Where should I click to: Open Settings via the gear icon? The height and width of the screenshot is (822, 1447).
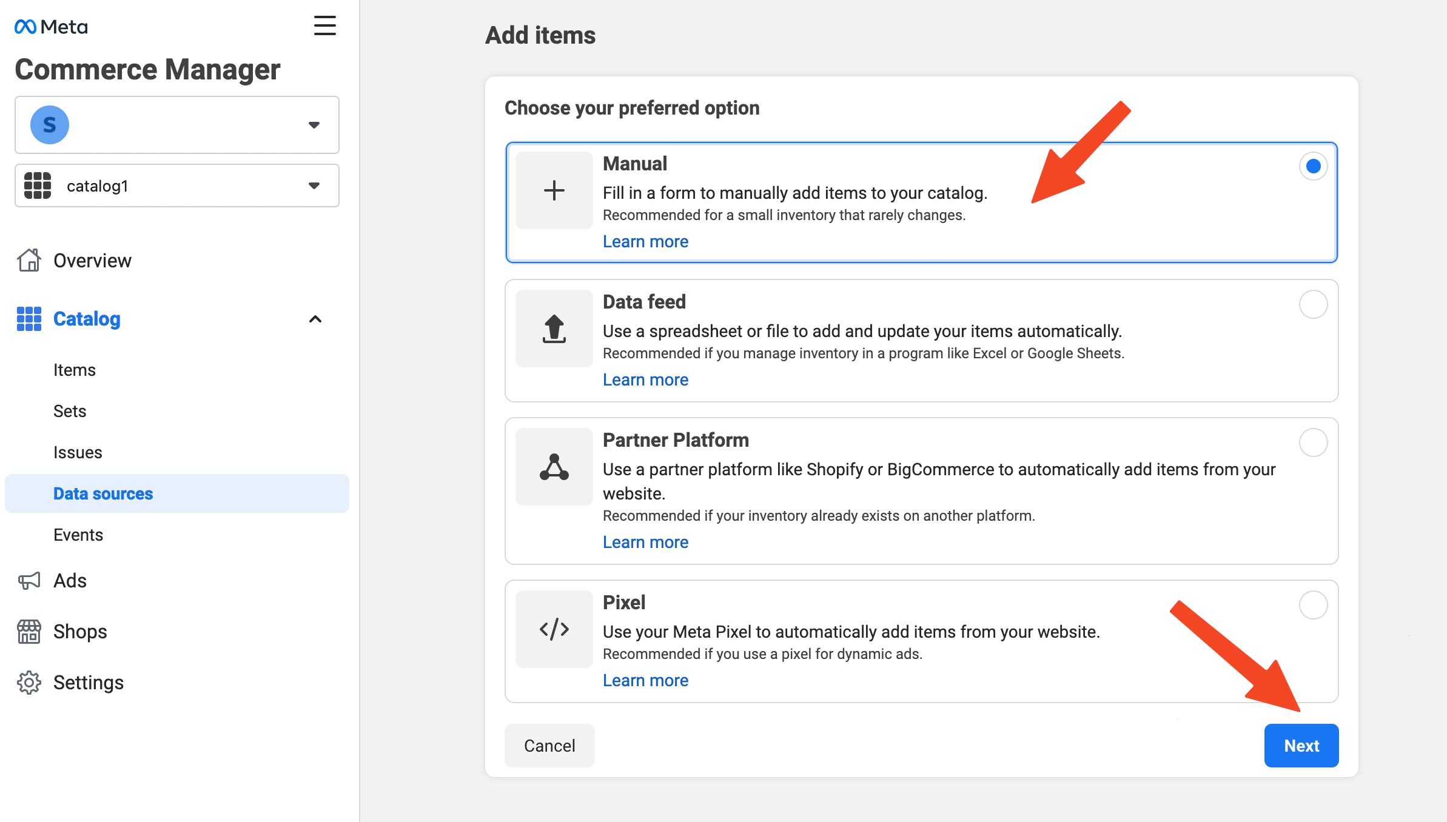pos(29,683)
